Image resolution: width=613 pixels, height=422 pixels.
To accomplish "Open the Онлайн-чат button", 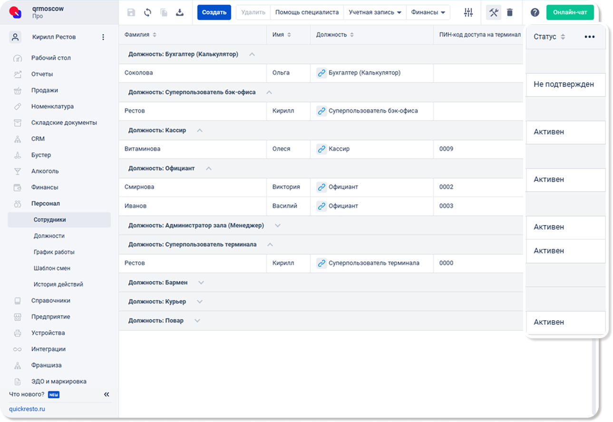I will (570, 12).
